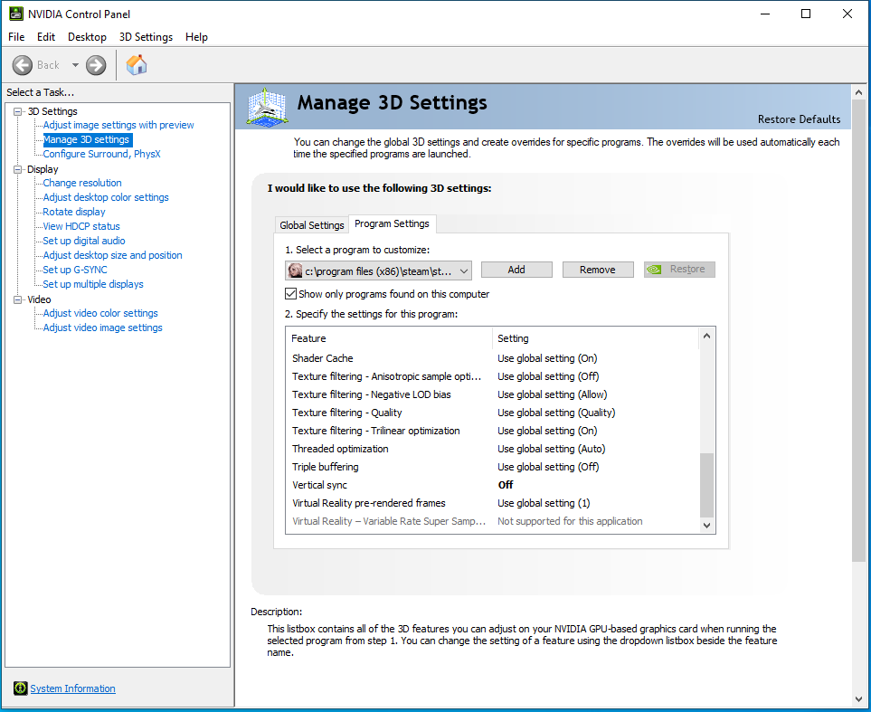Open the System Information link

pos(72,688)
